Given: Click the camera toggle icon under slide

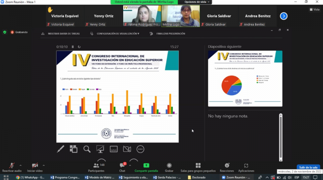Looking at the screenshot, I should (127, 149).
